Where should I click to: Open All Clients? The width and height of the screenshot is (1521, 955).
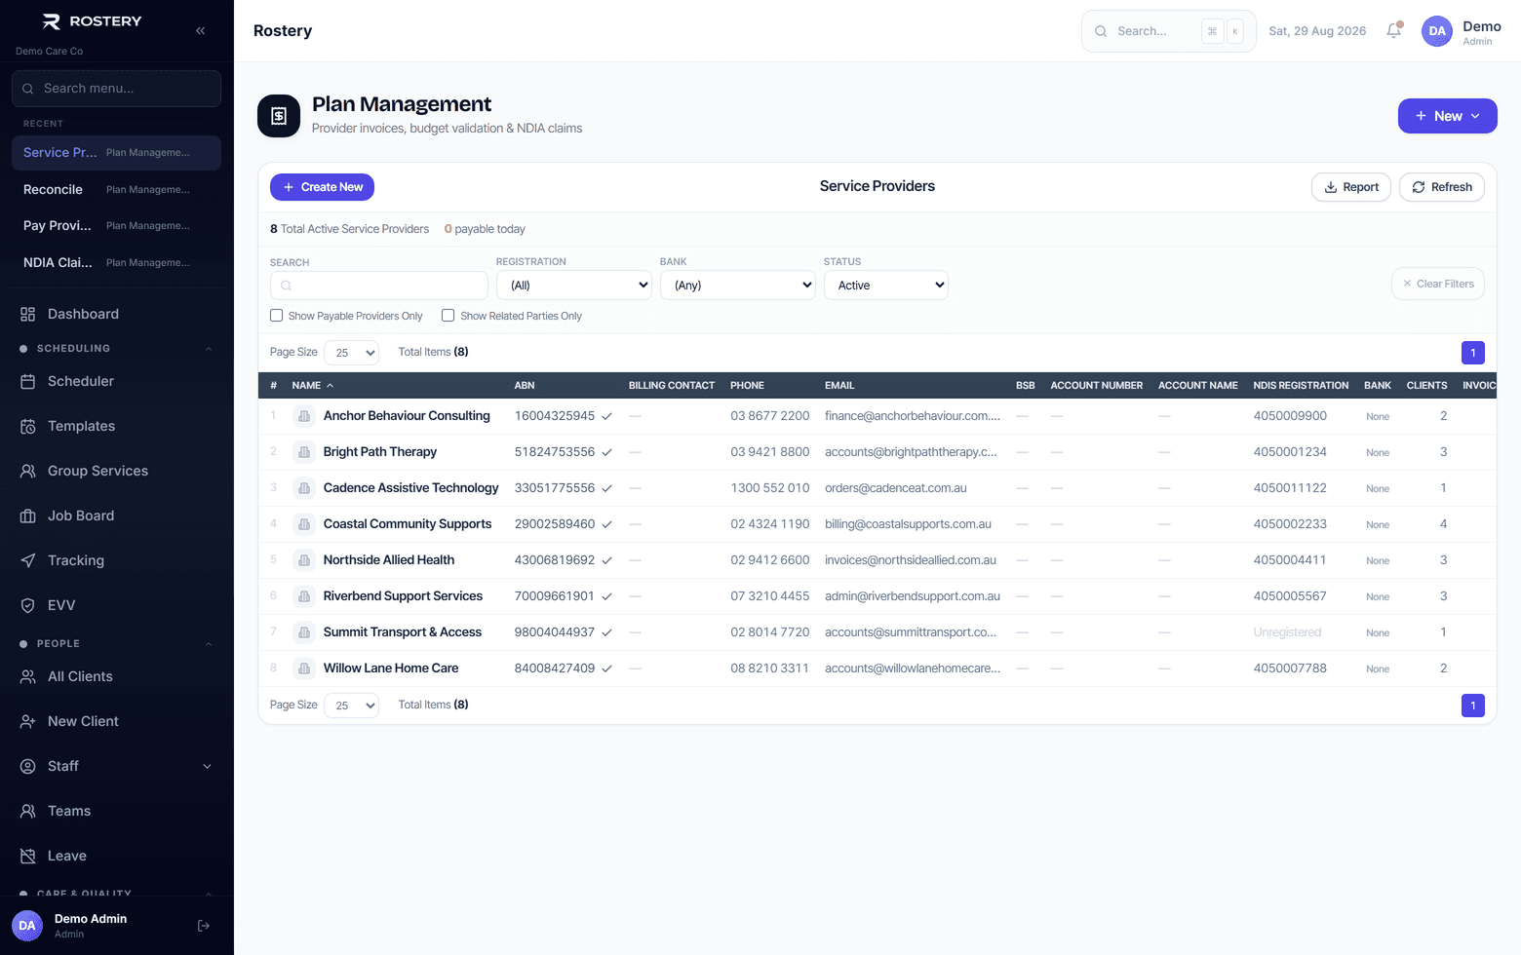click(117, 676)
